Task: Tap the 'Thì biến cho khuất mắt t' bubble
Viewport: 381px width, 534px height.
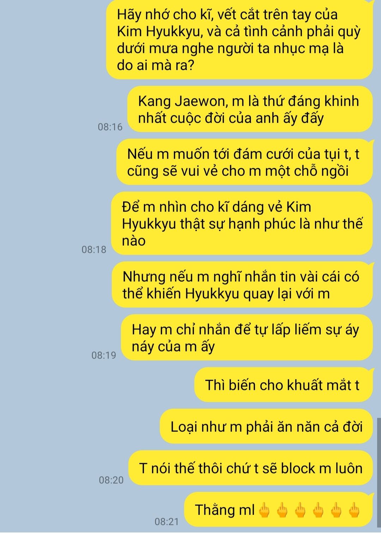Action: click(284, 385)
